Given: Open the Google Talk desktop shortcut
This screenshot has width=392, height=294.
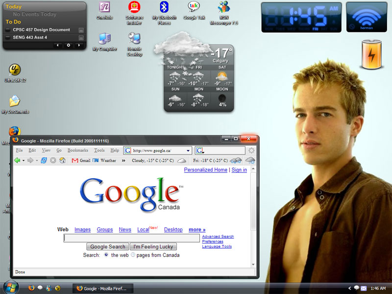Looking at the screenshot, I should [194, 8].
